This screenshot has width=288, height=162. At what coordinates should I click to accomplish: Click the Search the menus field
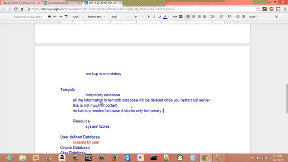pyautogui.click(x=29, y=17)
